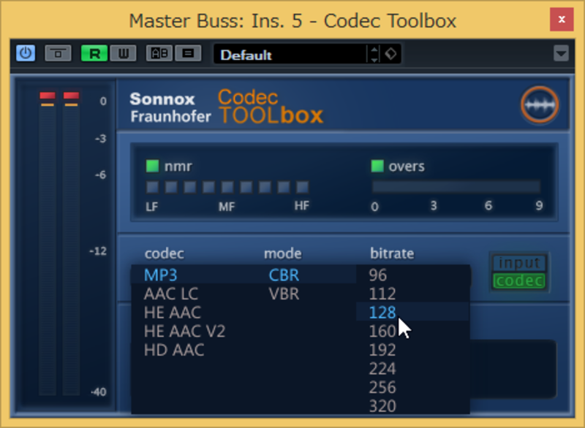Close the Codec Toolbox window
585x428 pixels.
pos(562,20)
